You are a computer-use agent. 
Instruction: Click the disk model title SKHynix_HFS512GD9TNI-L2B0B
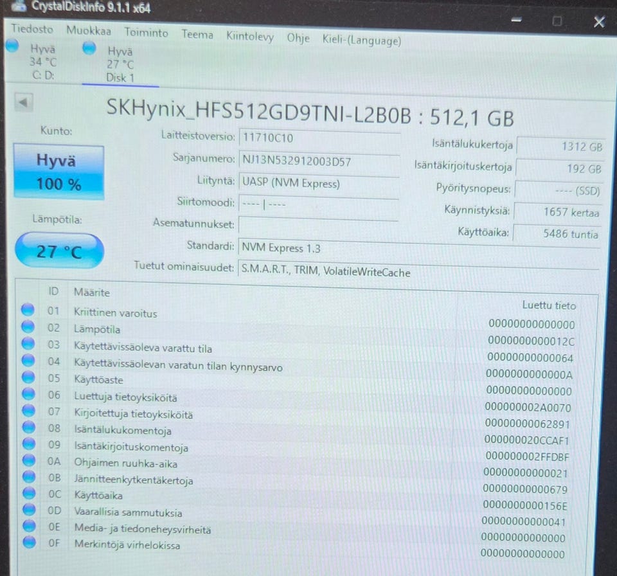click(259, 111)
